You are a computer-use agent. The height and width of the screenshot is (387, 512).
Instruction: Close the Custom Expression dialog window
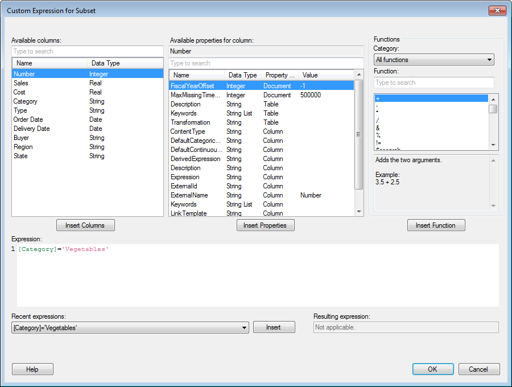tap(496, 11)
